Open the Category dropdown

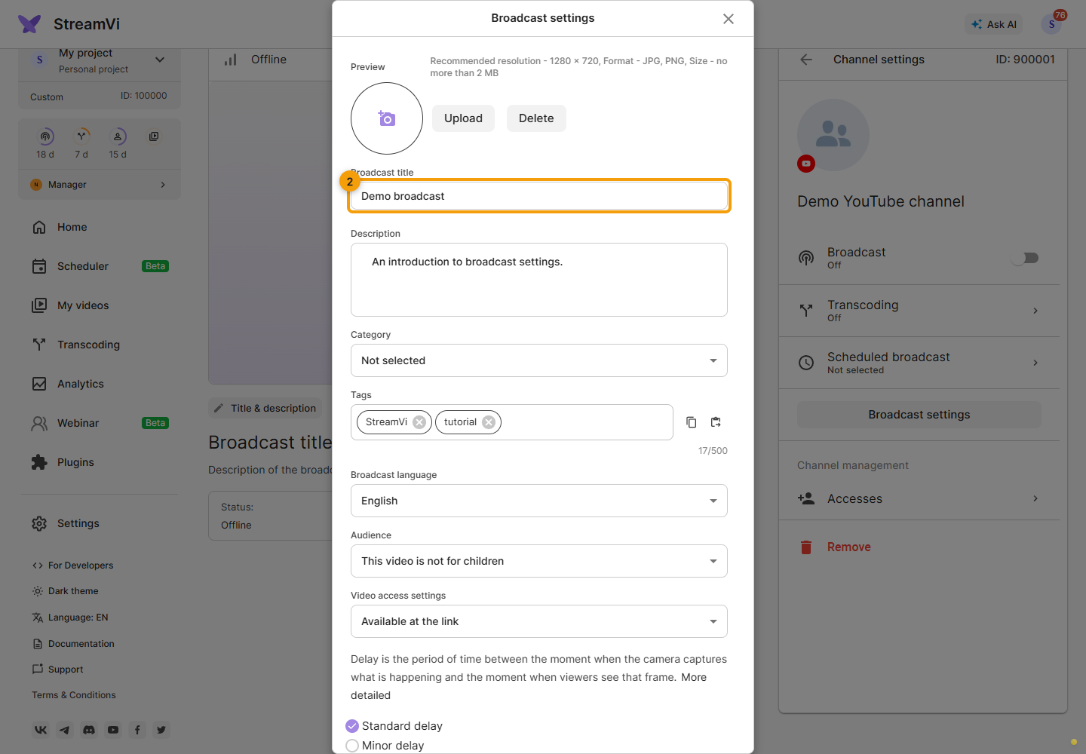coord(539,360)
